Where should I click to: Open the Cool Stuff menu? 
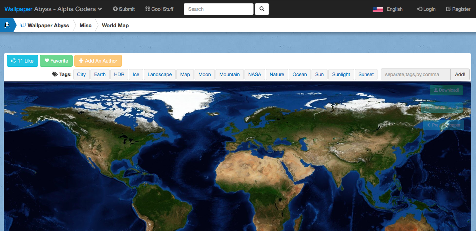[159, 9]
